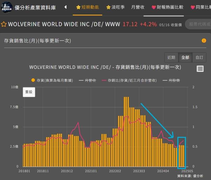Click the 資料來源: 優分析 credit text
The width and height of the screenshot is (211, 180).
click(x=190, y=176)
